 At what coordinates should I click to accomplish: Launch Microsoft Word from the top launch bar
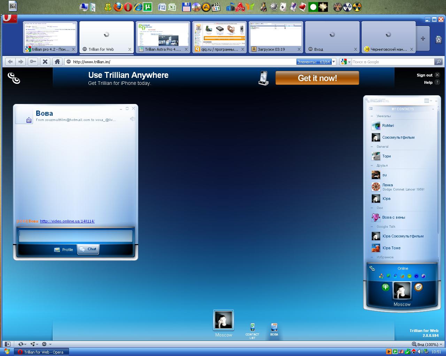tap(162, 7)
